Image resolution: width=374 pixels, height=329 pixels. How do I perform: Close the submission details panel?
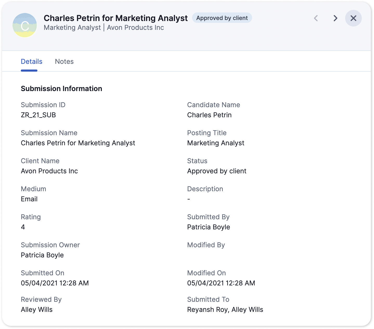pyautogui.click(x=353, y=18)
